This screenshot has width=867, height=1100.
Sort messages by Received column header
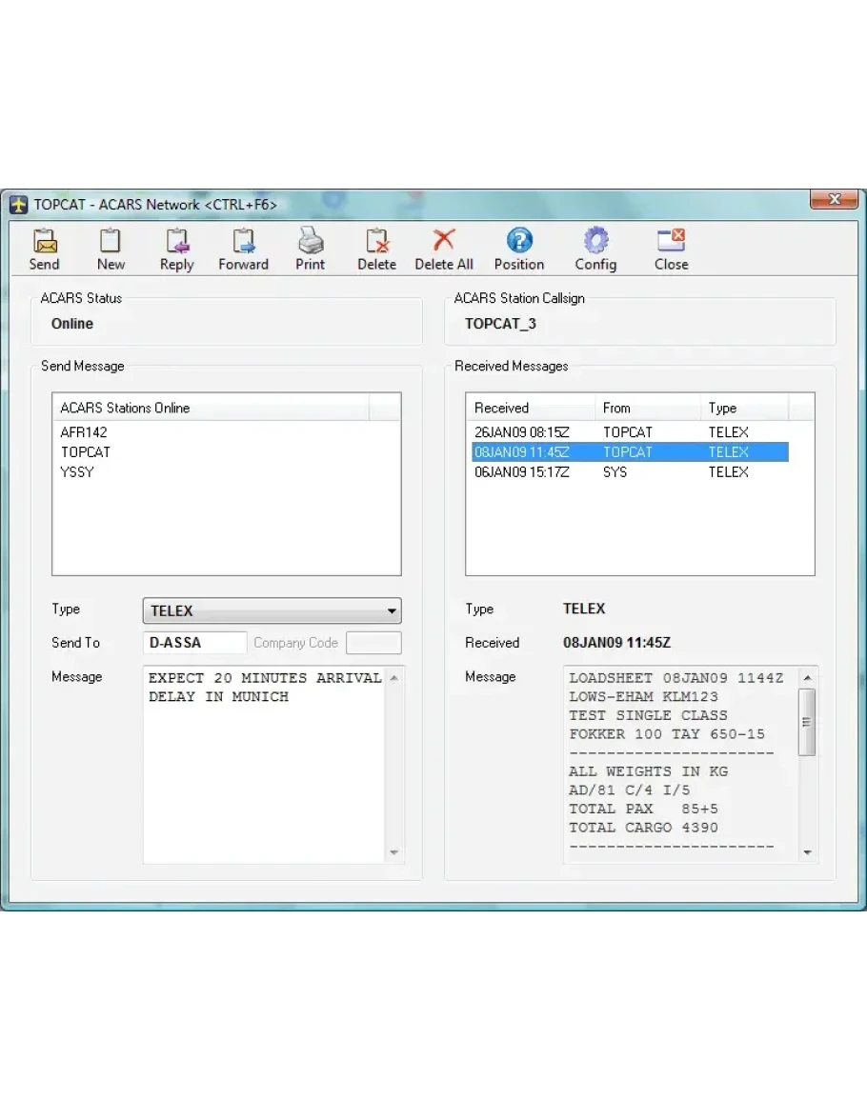coord(529,408)
